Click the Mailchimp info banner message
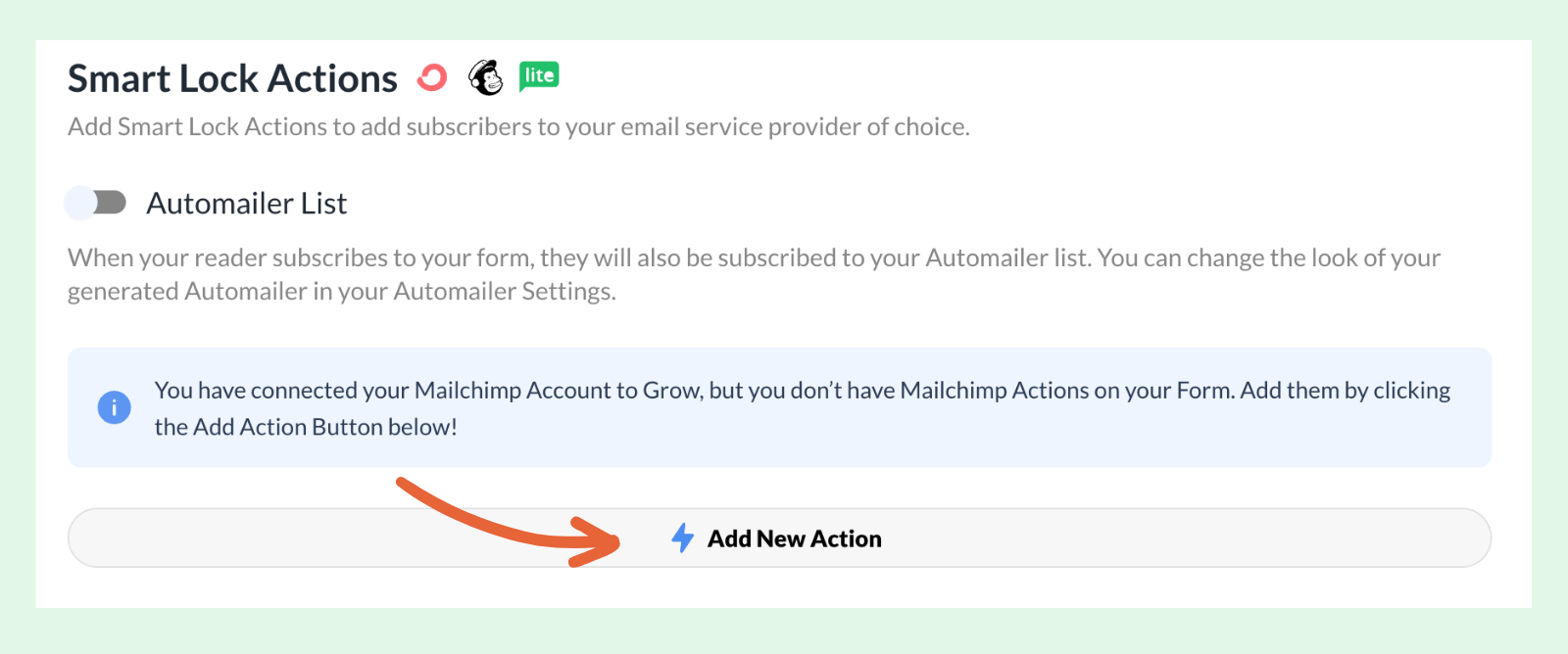Screen dimensions: 1568x654 pos(803,408)
